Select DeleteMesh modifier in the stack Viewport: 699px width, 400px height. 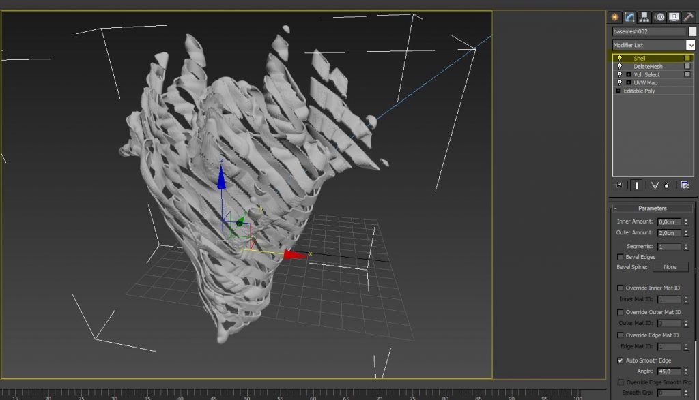(647, 66)
